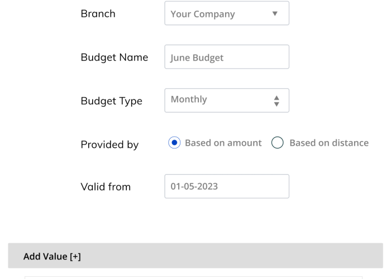Image resolution: width=391 pixels, height=279 pixels.
Task: Expand the Add Value [+] section bar
Action: (x=195, y=256)
